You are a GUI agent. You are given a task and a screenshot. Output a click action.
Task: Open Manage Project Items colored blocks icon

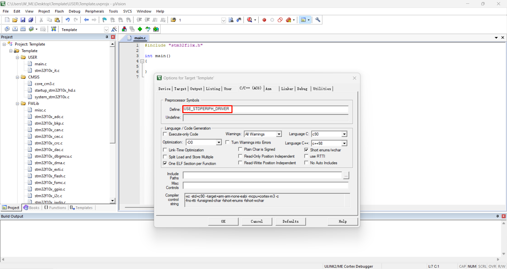tap(124, 29)
